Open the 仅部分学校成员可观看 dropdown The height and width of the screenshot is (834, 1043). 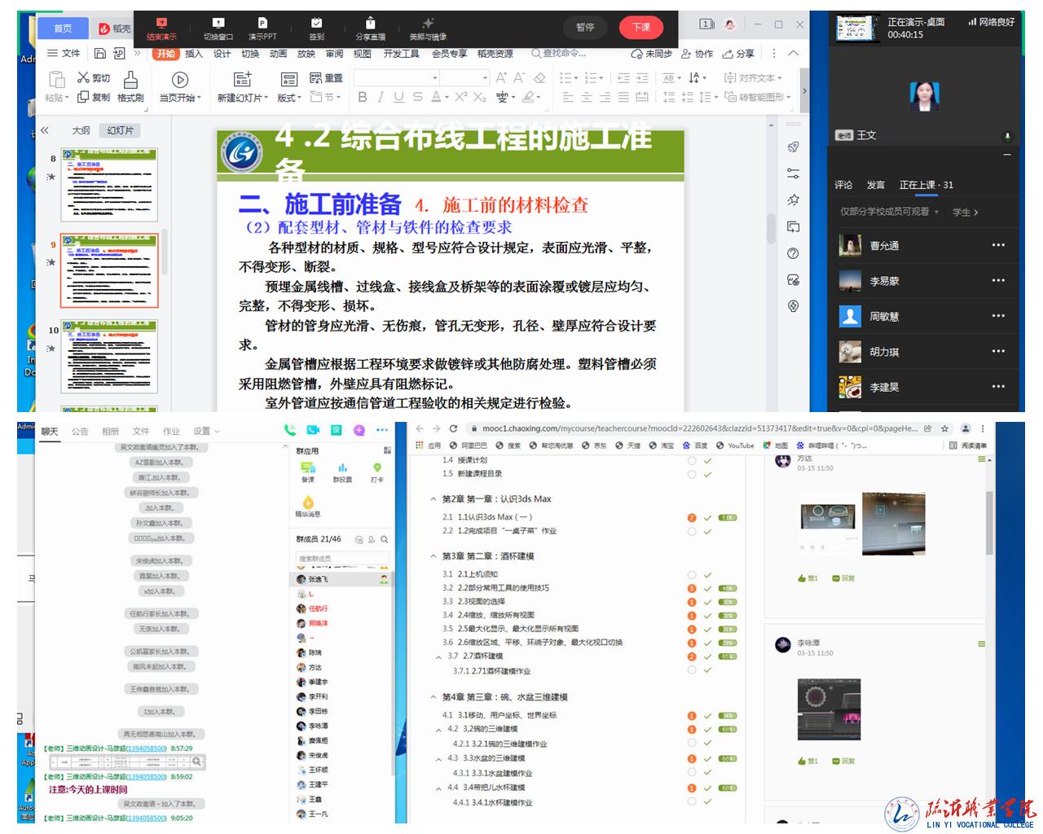tap(890, 212)
